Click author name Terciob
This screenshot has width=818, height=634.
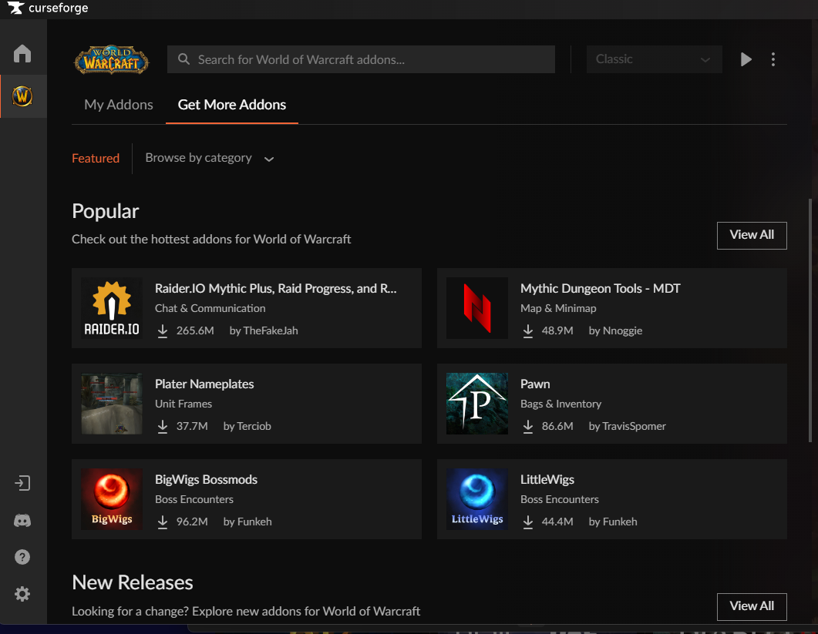click(254, 426)
